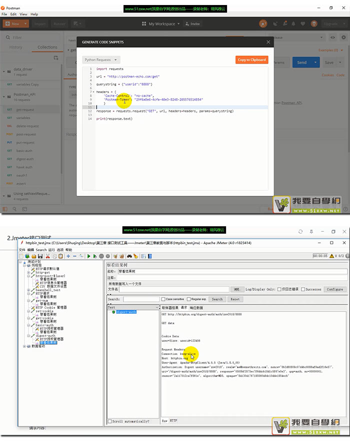Click JMeter New test plan icon
350x442 pixels.
(x=21, y=256)
